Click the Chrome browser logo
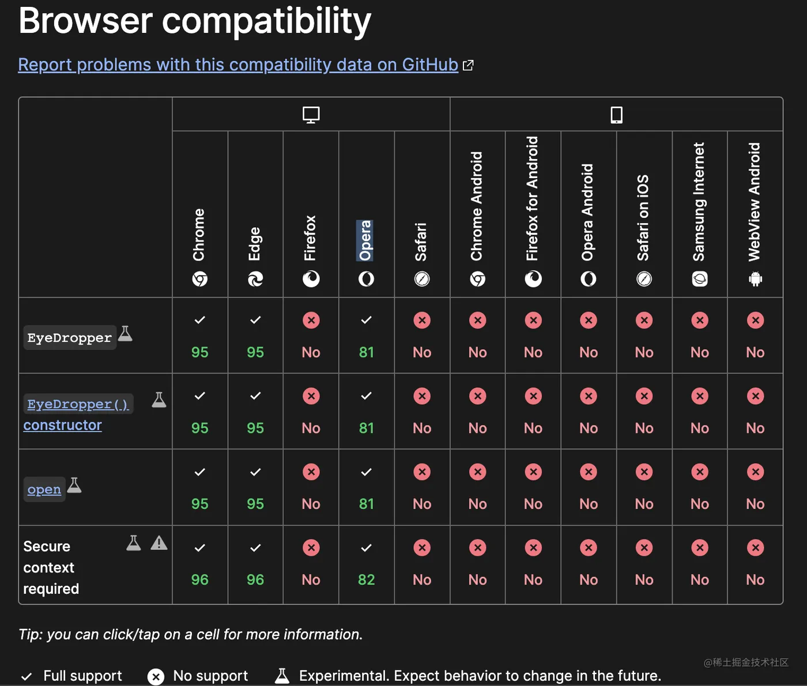 click(x=199, y=279)
